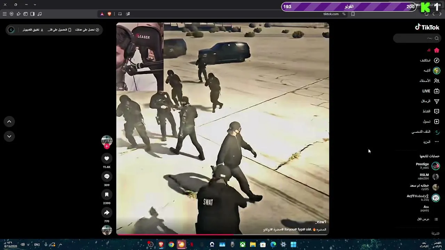Image resolution: width=445 pixels, height=250 pixels.
Task: Open the tab search dropdown chevron
Action: coord(35,5)
